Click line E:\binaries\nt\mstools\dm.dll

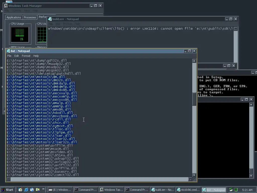click(x=36, y=77)
